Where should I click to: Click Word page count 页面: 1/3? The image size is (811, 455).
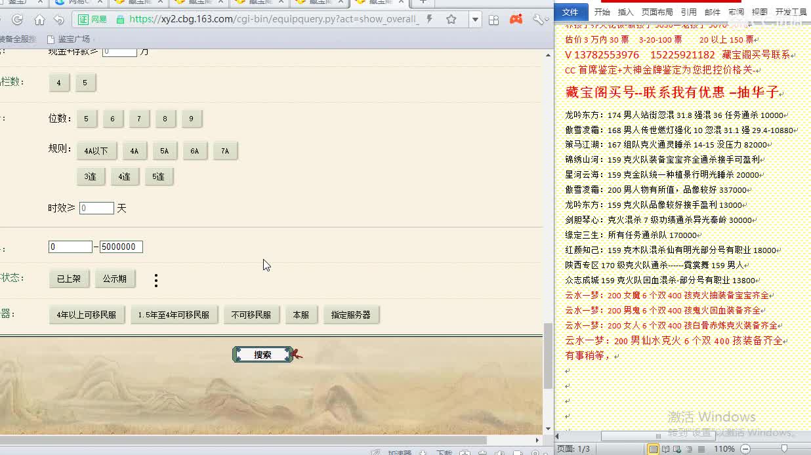coord(573,449)
